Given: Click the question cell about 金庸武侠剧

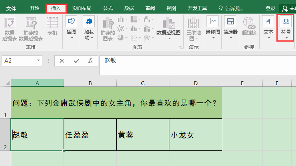Looking at the screenshot, I should point(117,103).
